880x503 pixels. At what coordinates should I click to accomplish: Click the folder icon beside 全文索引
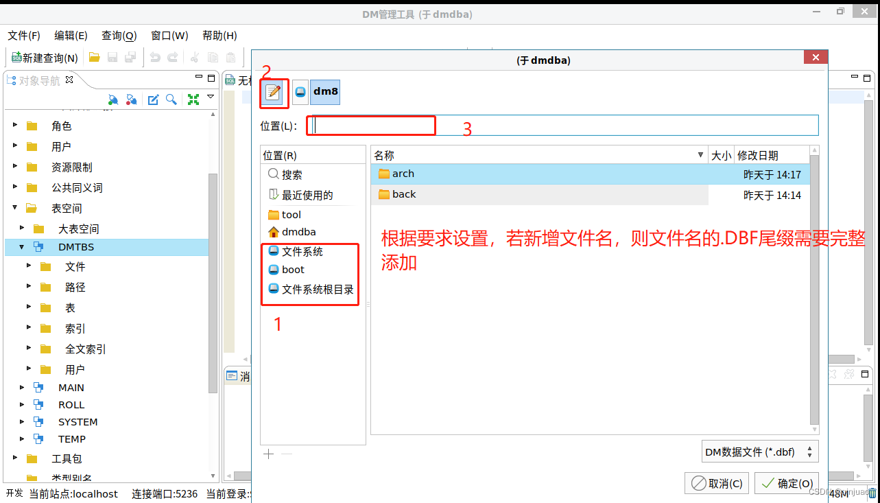(46, 349)
